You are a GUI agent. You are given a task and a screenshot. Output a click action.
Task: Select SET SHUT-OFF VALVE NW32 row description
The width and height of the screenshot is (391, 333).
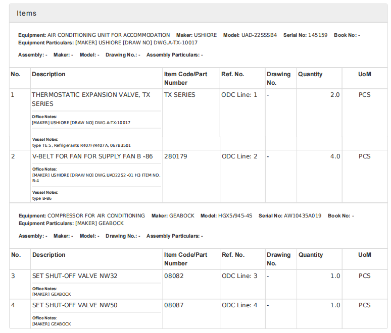(x=75, y=276)
